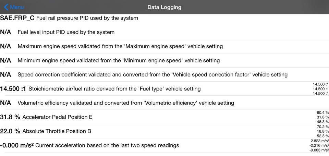Screen dimensions: 329x156
Task: Tap the SAE.FRP_C value
Action: pyautogui.click(x=17, y=18)
